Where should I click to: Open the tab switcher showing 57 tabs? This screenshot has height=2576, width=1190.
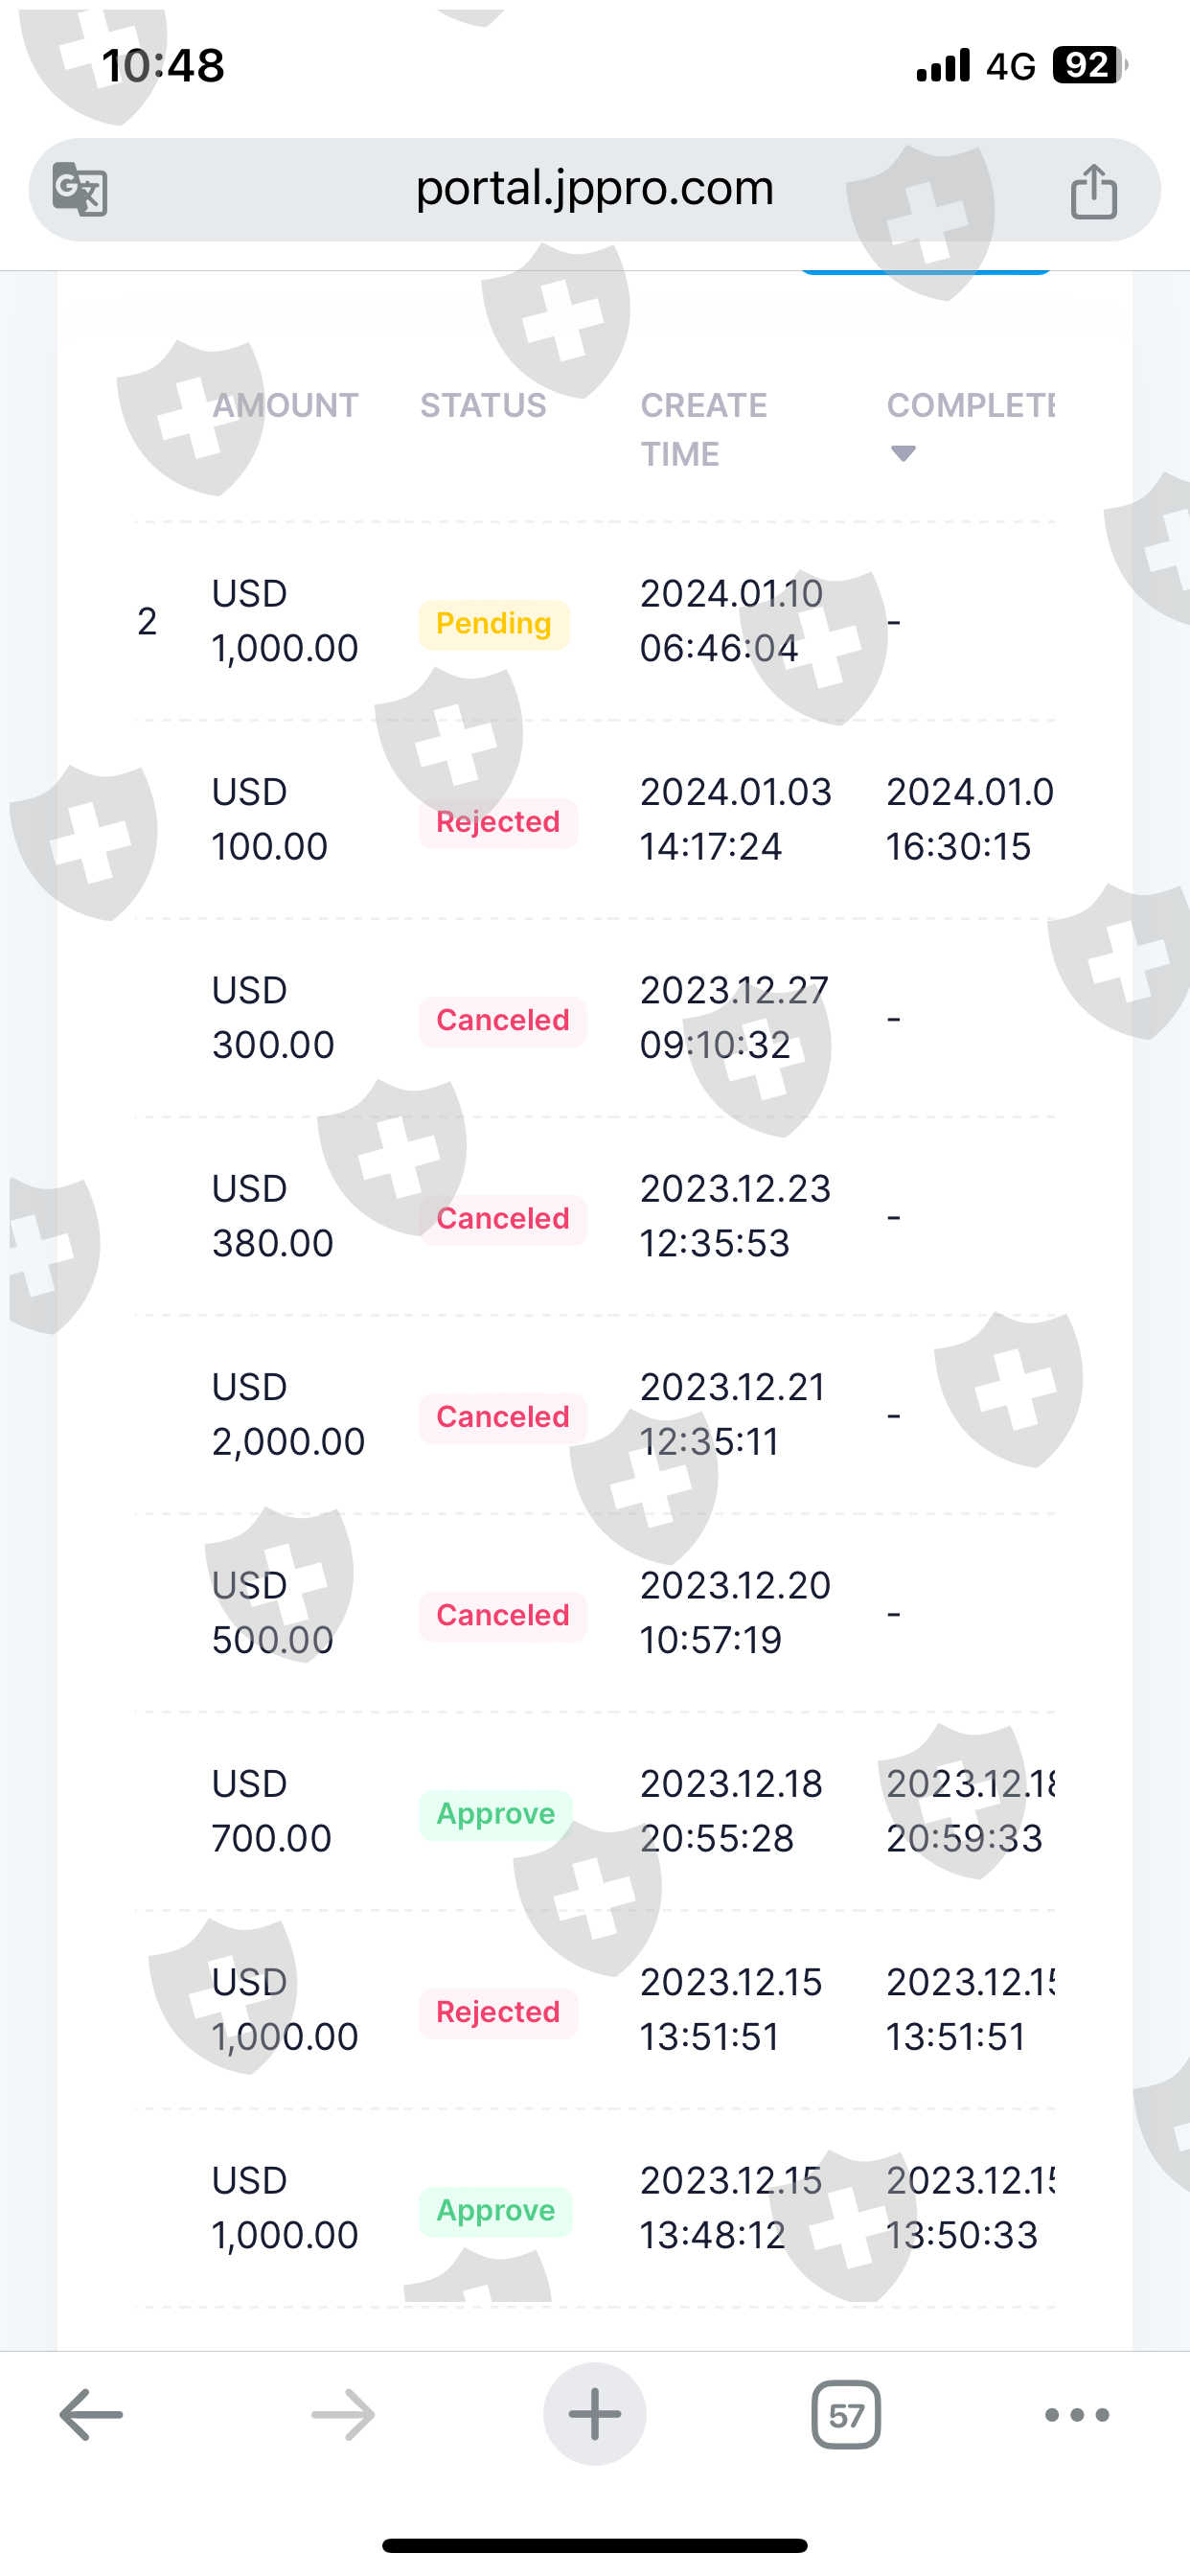(x=846, y=2415)
